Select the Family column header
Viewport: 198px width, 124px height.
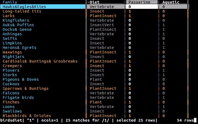click(x=10, y=2)
